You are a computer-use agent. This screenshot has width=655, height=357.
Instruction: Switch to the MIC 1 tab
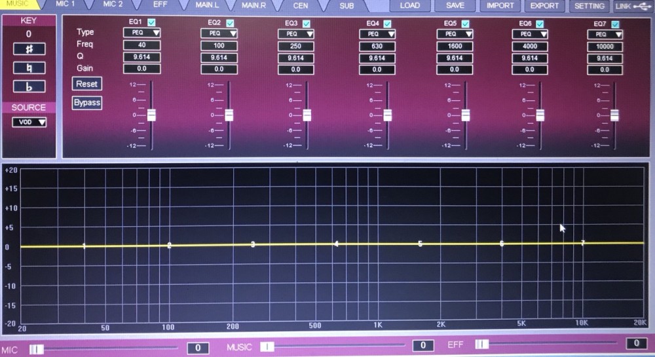coord(66,5)
